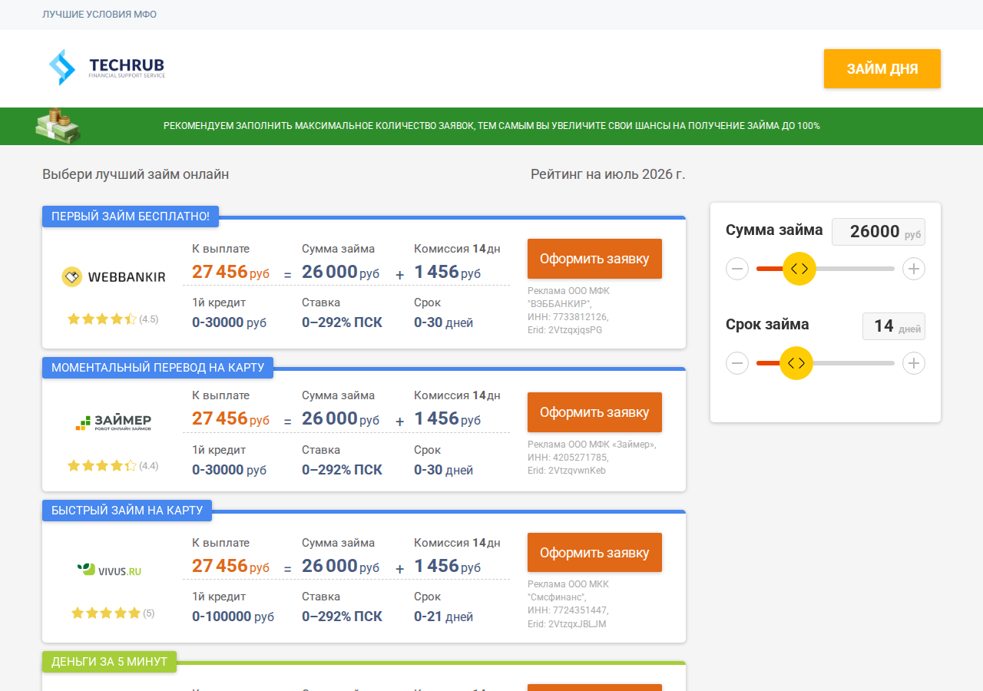This screenshot has width=983, height=691.
Task: Select the ДЕНЬГИ ЗА 5 МИНУТ label
Action: coord(109,662)
